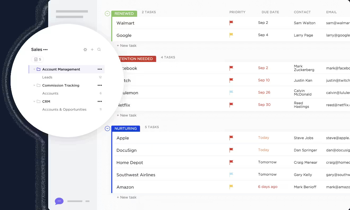Select the Commission Tracking folder
The height and width of the screenshot is (210, 350).
point(61,86)
